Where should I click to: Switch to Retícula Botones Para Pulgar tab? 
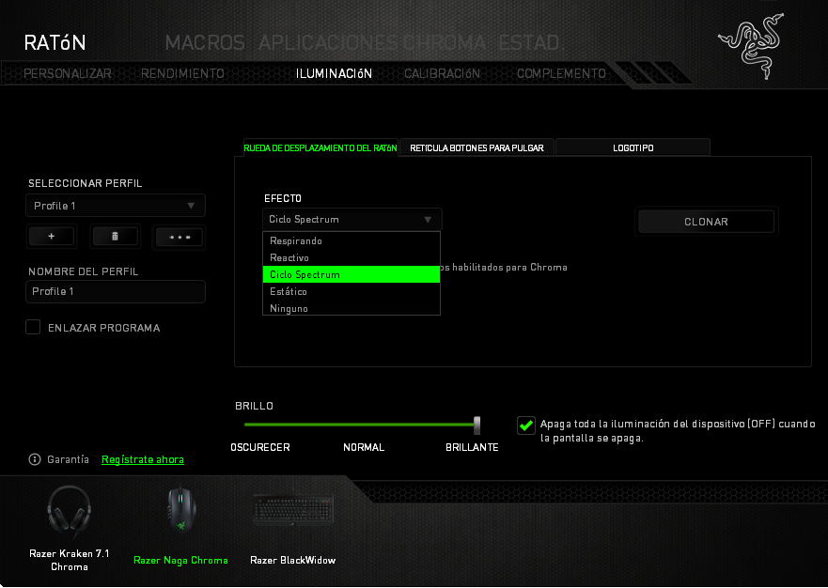point(476,147)
